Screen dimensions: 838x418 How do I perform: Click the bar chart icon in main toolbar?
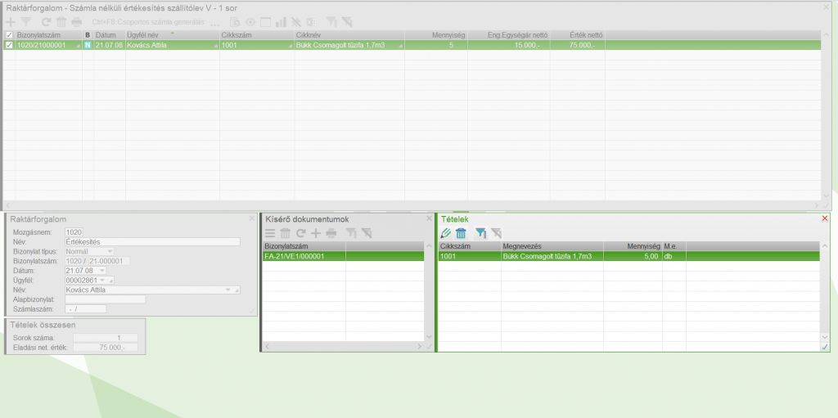pyautogui.click(x=282, y=21)
